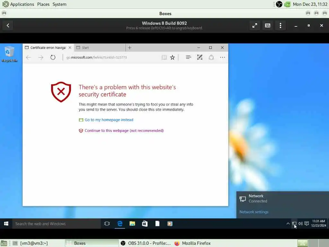Click the green tray icon in the top panel
Screen dimensions: 329x247
pos(287,4)
